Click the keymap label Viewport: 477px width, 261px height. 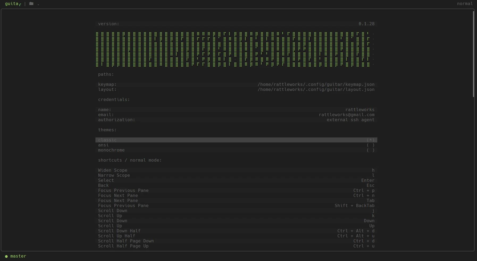pyautogui.click(x=107, y=85)
